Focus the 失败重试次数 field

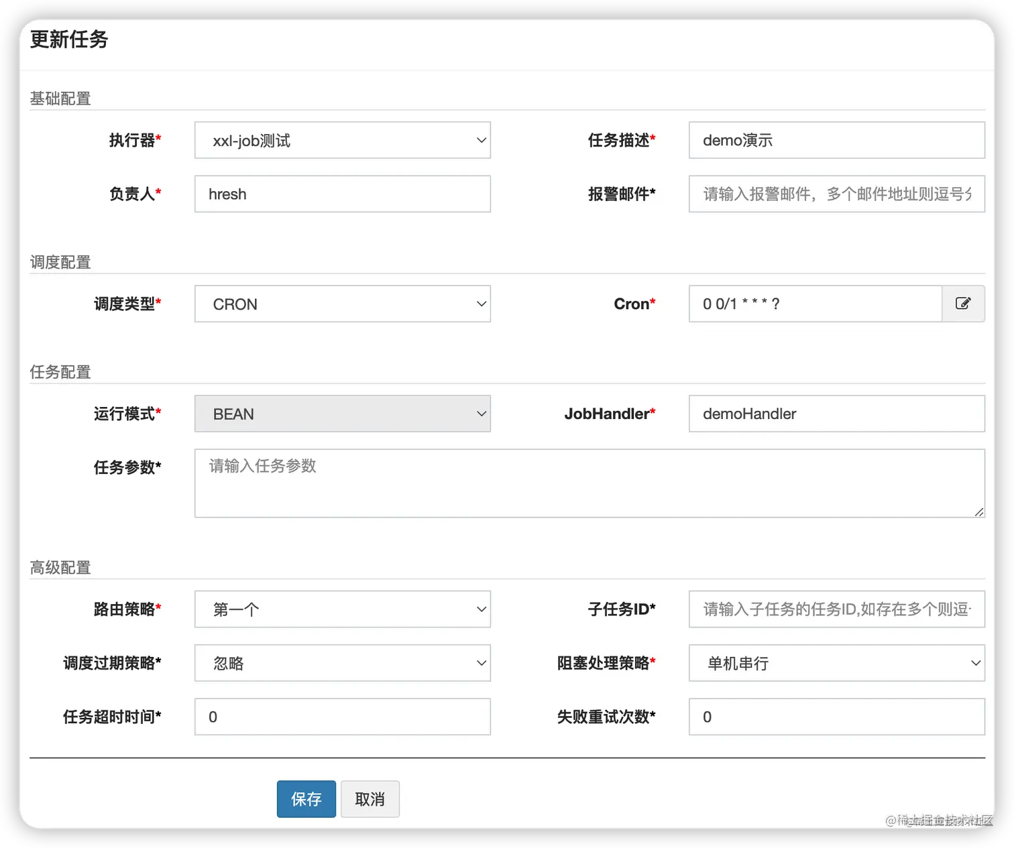click(837, 717)
